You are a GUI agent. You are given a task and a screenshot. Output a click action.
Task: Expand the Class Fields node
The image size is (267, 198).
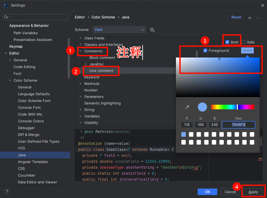point(80,38)
